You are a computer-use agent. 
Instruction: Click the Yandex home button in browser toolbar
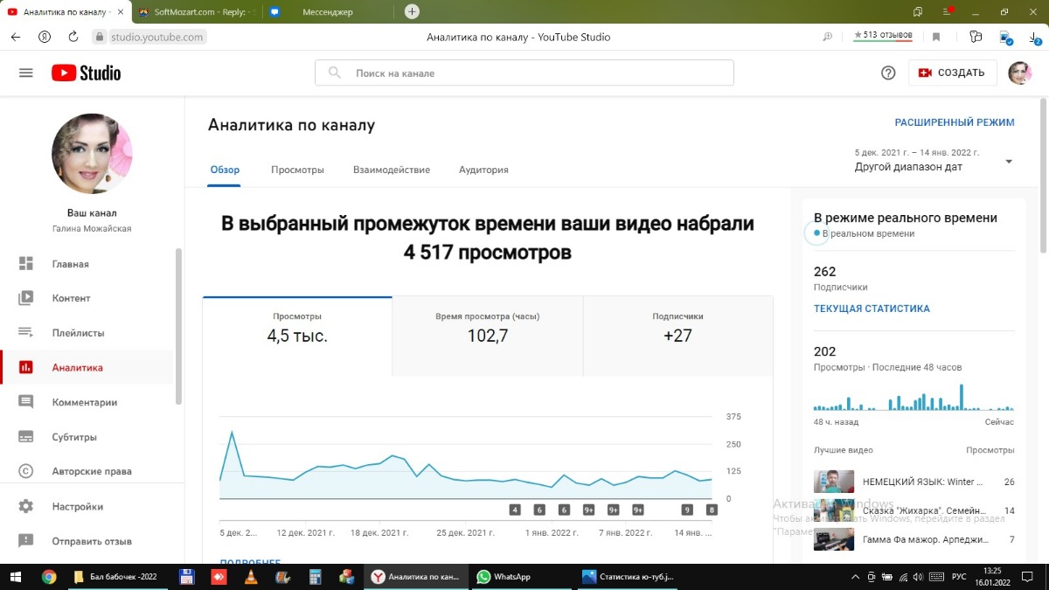pyautogui.click(x=44, y=37)
